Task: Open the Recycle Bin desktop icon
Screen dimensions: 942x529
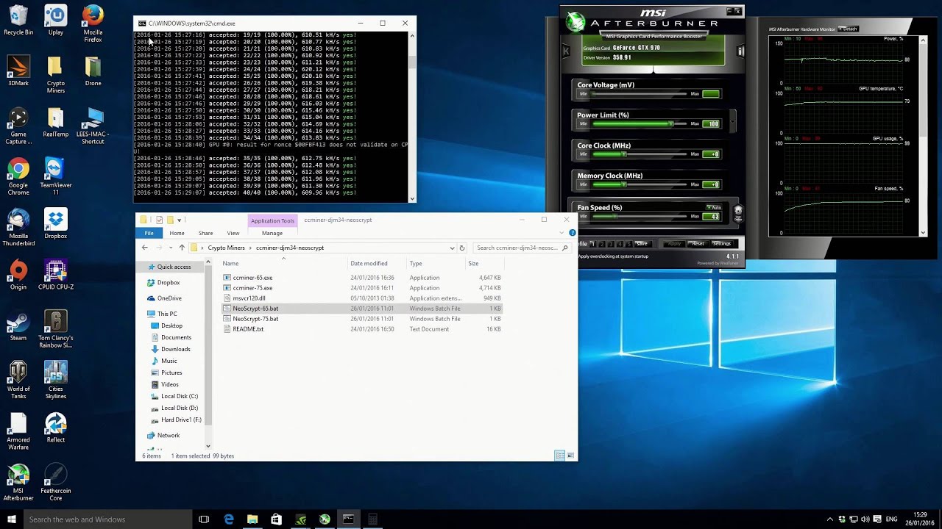Action: 18,20
